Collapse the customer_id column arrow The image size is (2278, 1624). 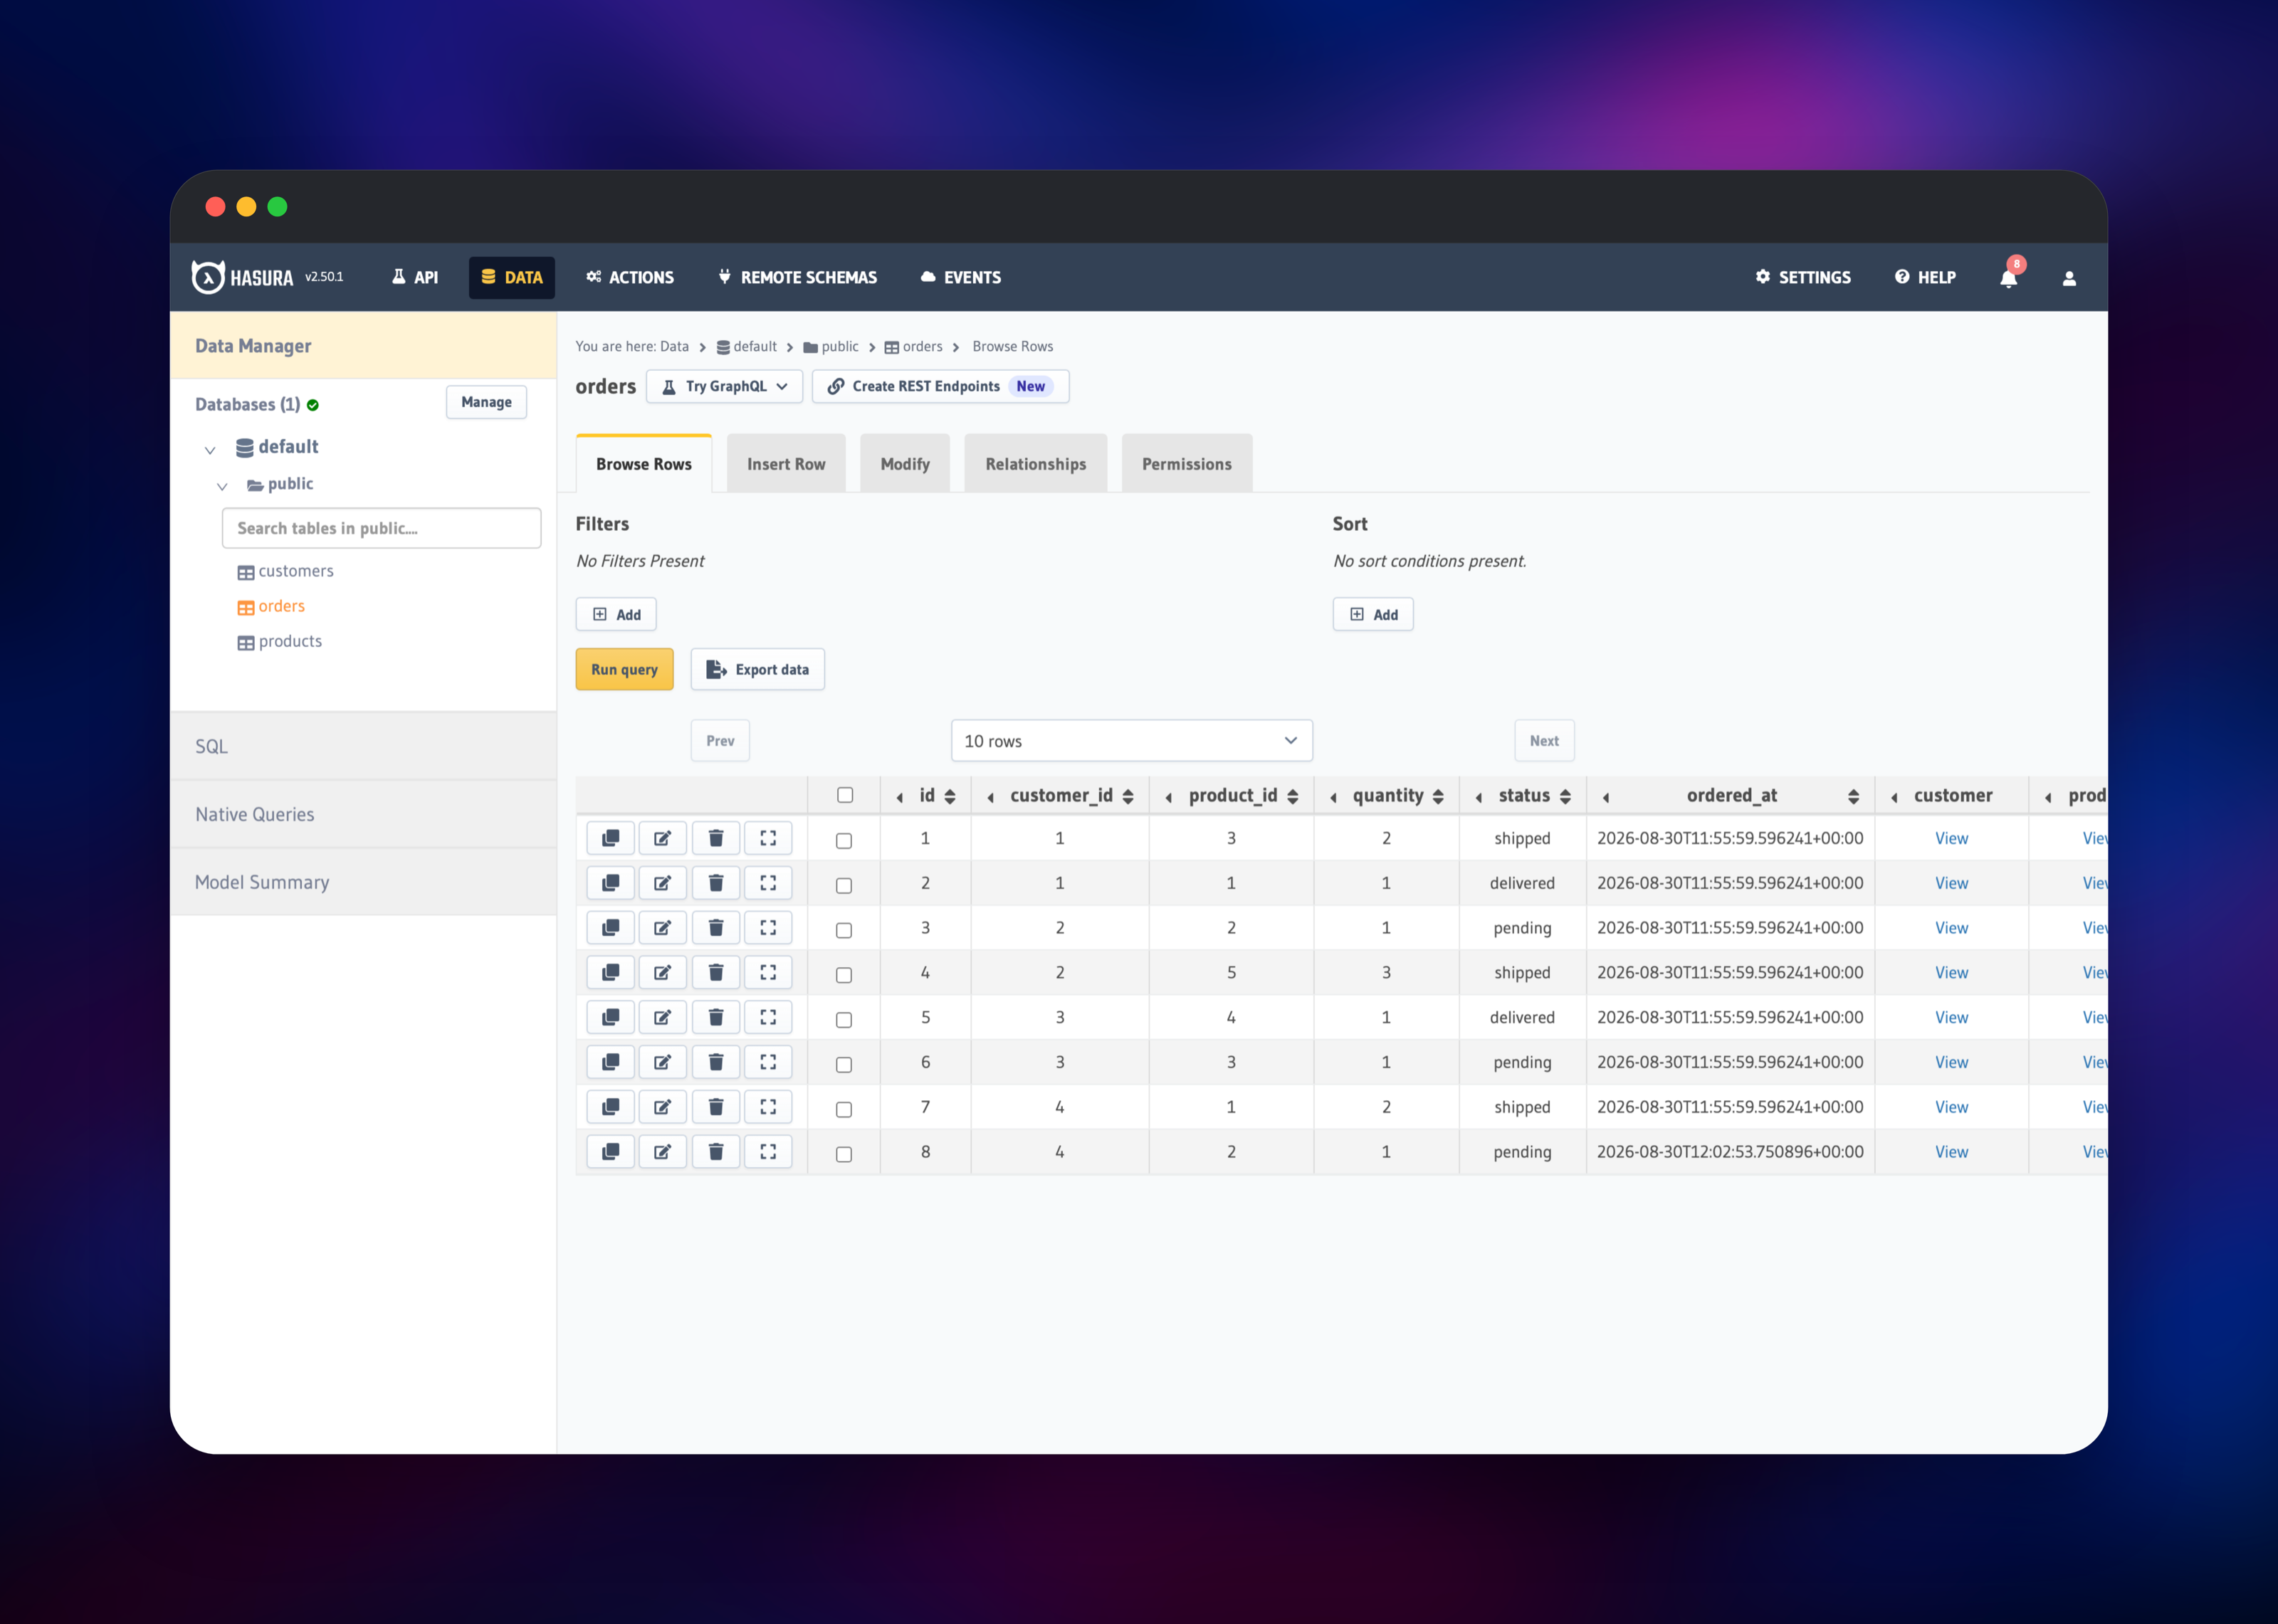pyautogui.click(x=990, y=797)
